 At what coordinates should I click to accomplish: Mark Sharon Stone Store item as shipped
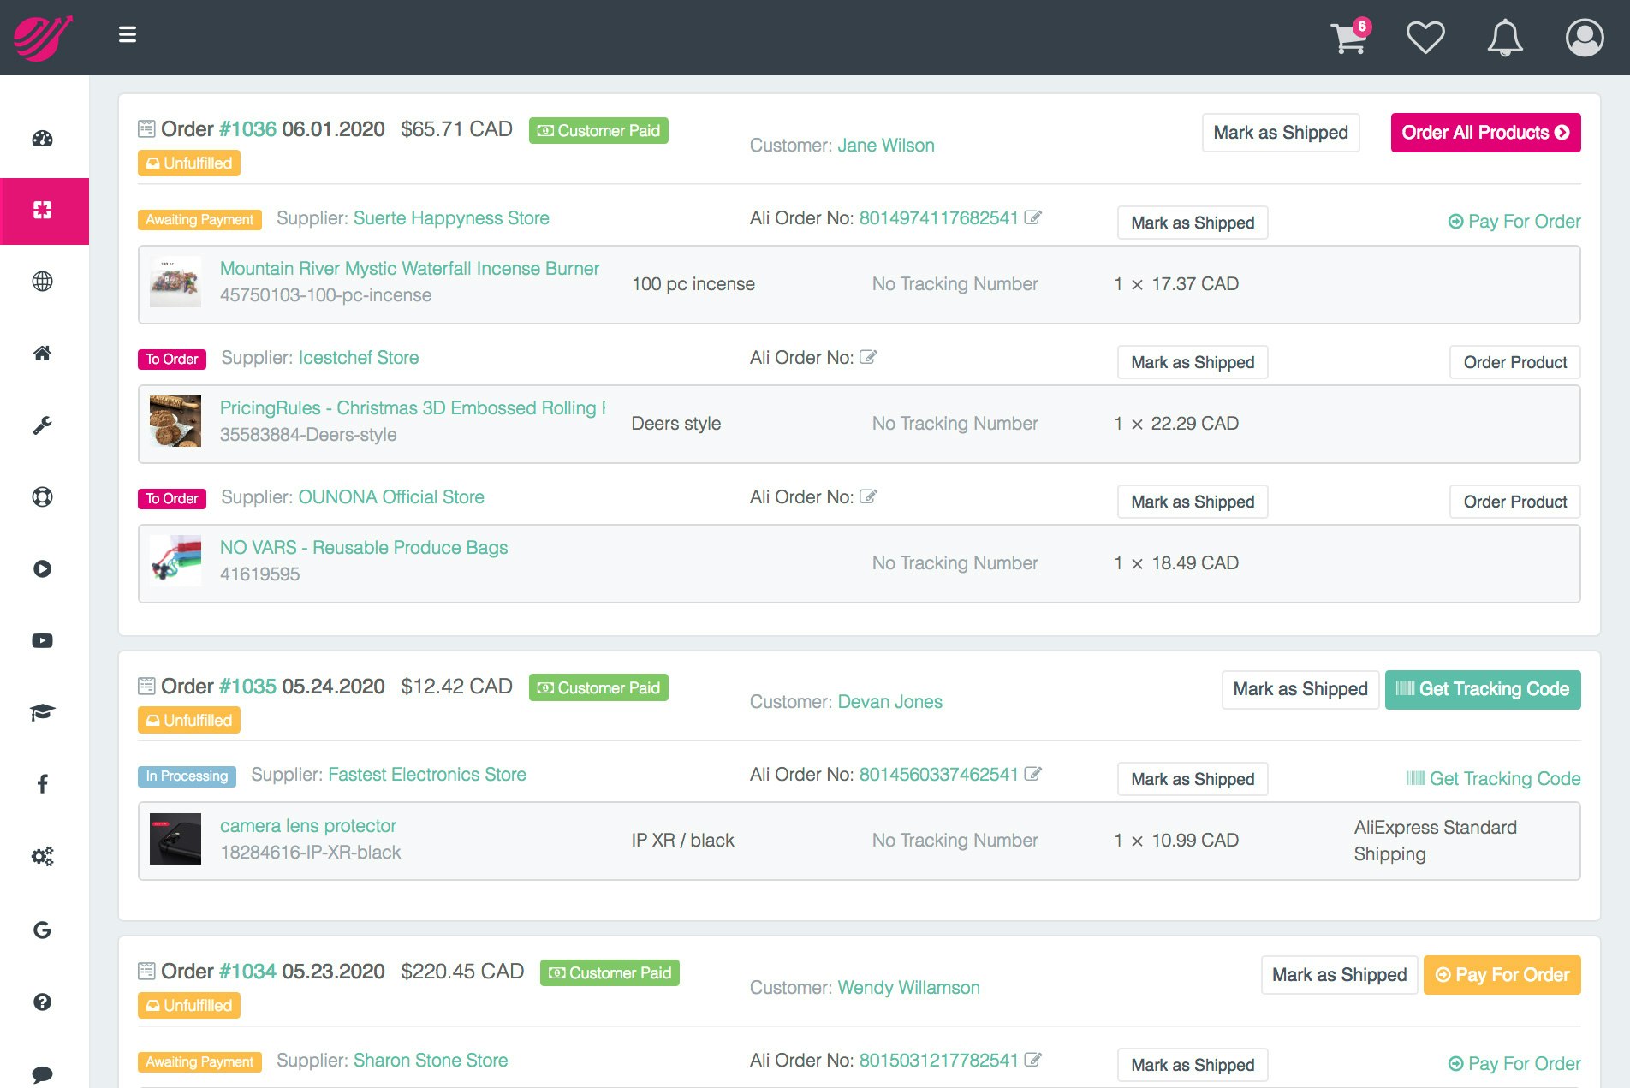(x=1193, y=1065)
